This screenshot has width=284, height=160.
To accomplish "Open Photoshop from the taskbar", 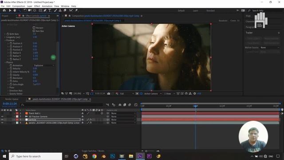I will 113,156.
